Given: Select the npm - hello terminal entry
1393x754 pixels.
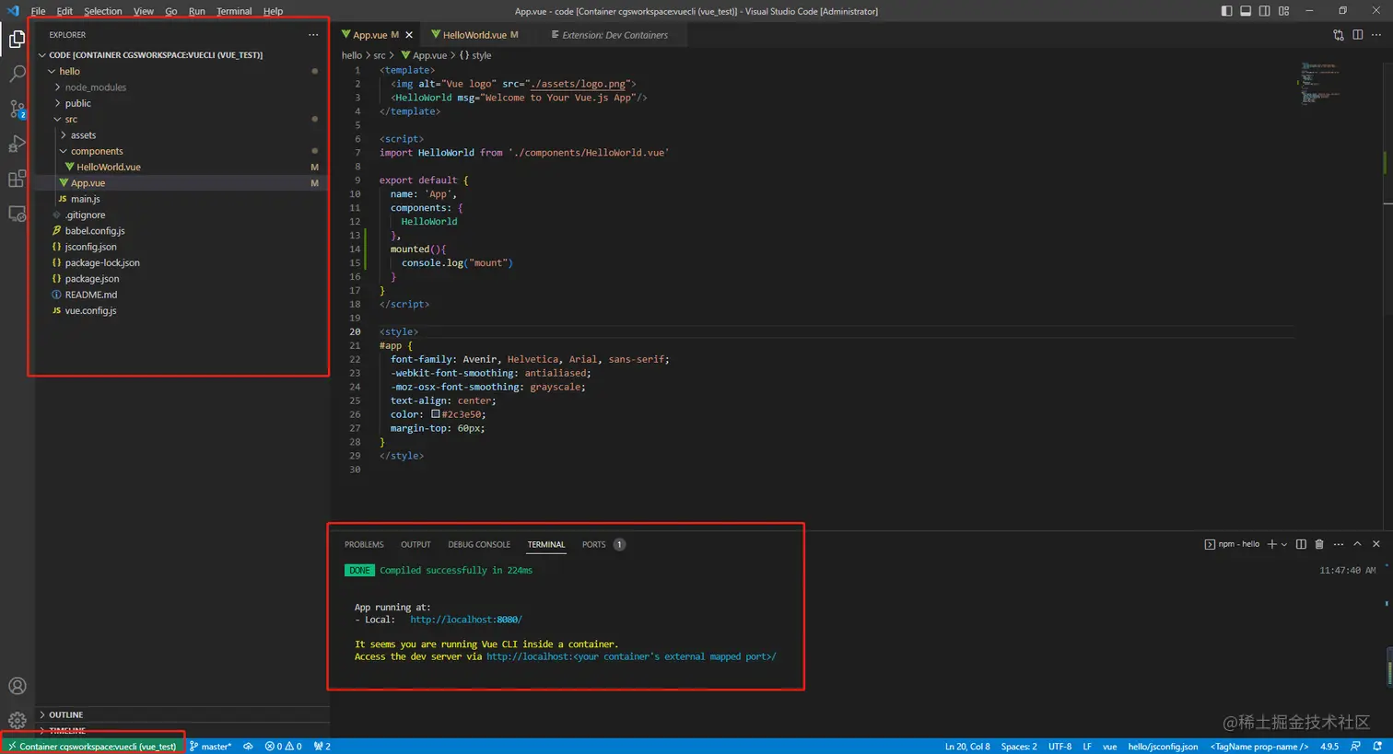Looking at the screenshot, I should point(1232,544).
